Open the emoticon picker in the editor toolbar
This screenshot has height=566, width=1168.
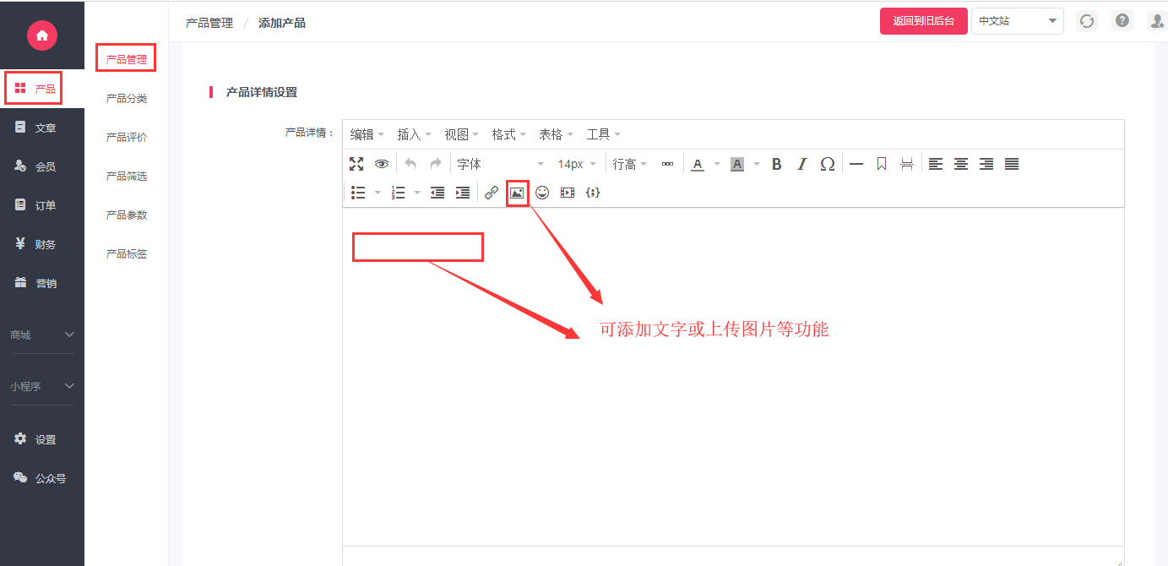542,193
